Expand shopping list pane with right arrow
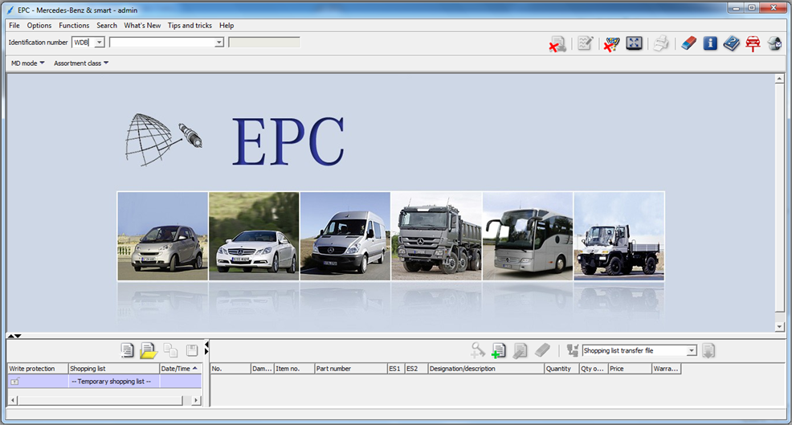 pos(206,352)
